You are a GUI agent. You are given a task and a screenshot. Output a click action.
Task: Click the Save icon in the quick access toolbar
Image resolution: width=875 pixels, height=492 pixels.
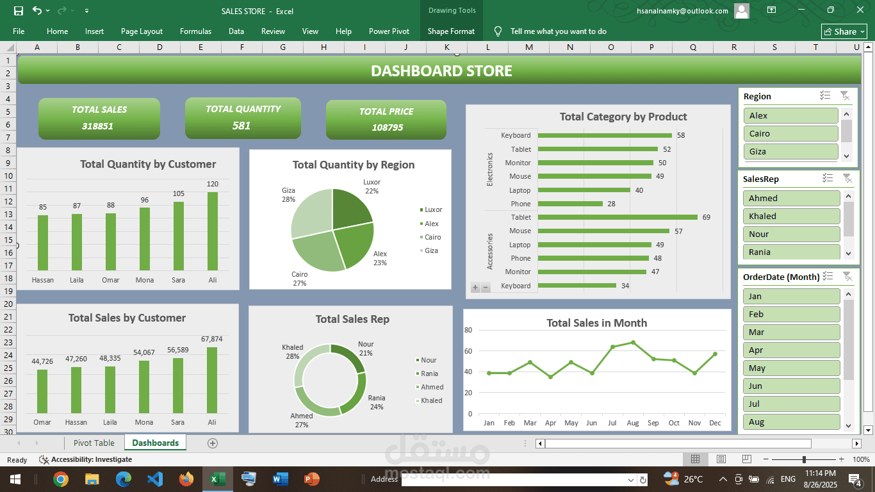click(18, 11)
